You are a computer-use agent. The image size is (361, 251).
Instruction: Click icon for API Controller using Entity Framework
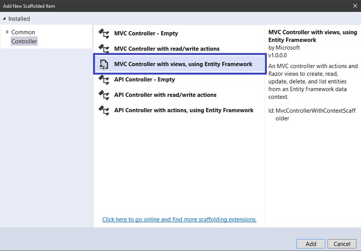104,110
